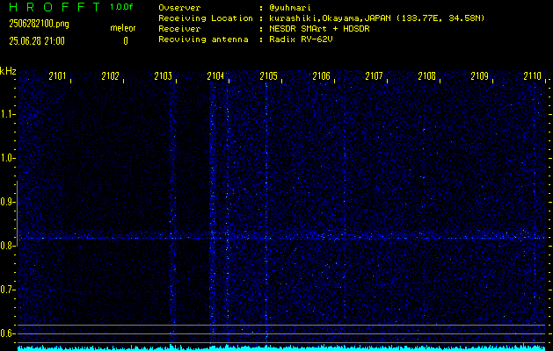Image resolution: width=553 pixels, height=351 pixels.
Task: Click the 2102 time marker
Action: coord(110,76)
